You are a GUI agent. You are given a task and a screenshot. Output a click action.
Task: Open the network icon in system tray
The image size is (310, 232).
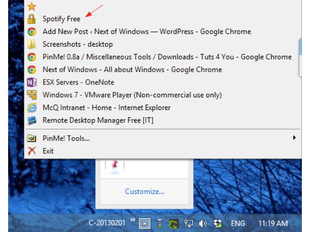pos(188,223)
